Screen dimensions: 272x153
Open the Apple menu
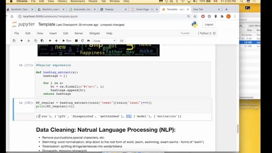tap(11, 1)
